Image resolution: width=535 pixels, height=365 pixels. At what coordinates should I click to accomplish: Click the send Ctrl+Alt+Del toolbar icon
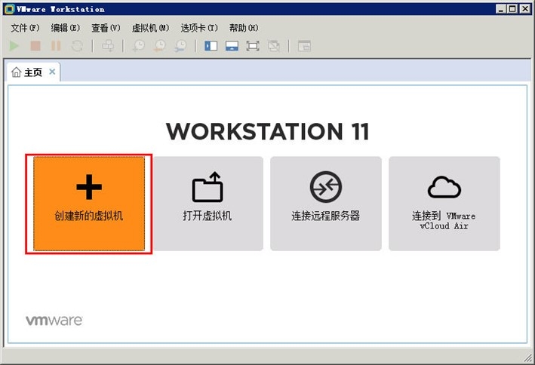click(108, 46)
